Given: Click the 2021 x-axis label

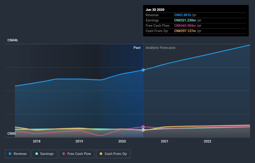Looking at the screenshot, I should click(x=165, y=141).
